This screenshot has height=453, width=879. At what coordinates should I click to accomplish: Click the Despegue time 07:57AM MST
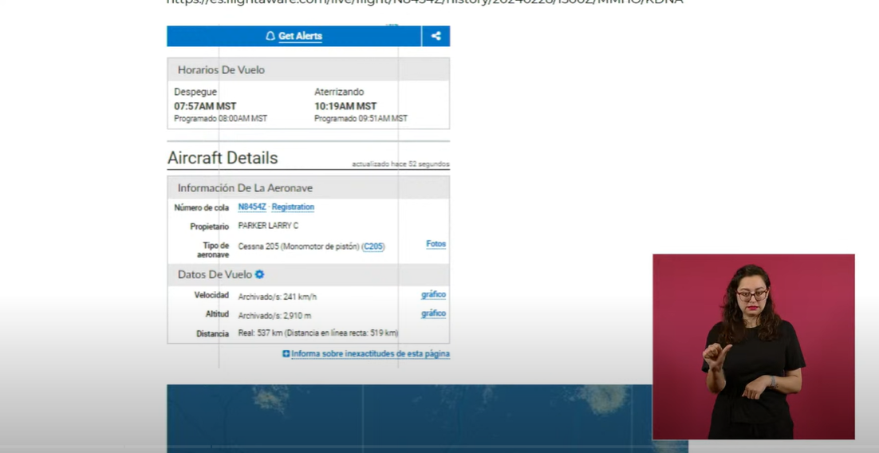[205, 106]
